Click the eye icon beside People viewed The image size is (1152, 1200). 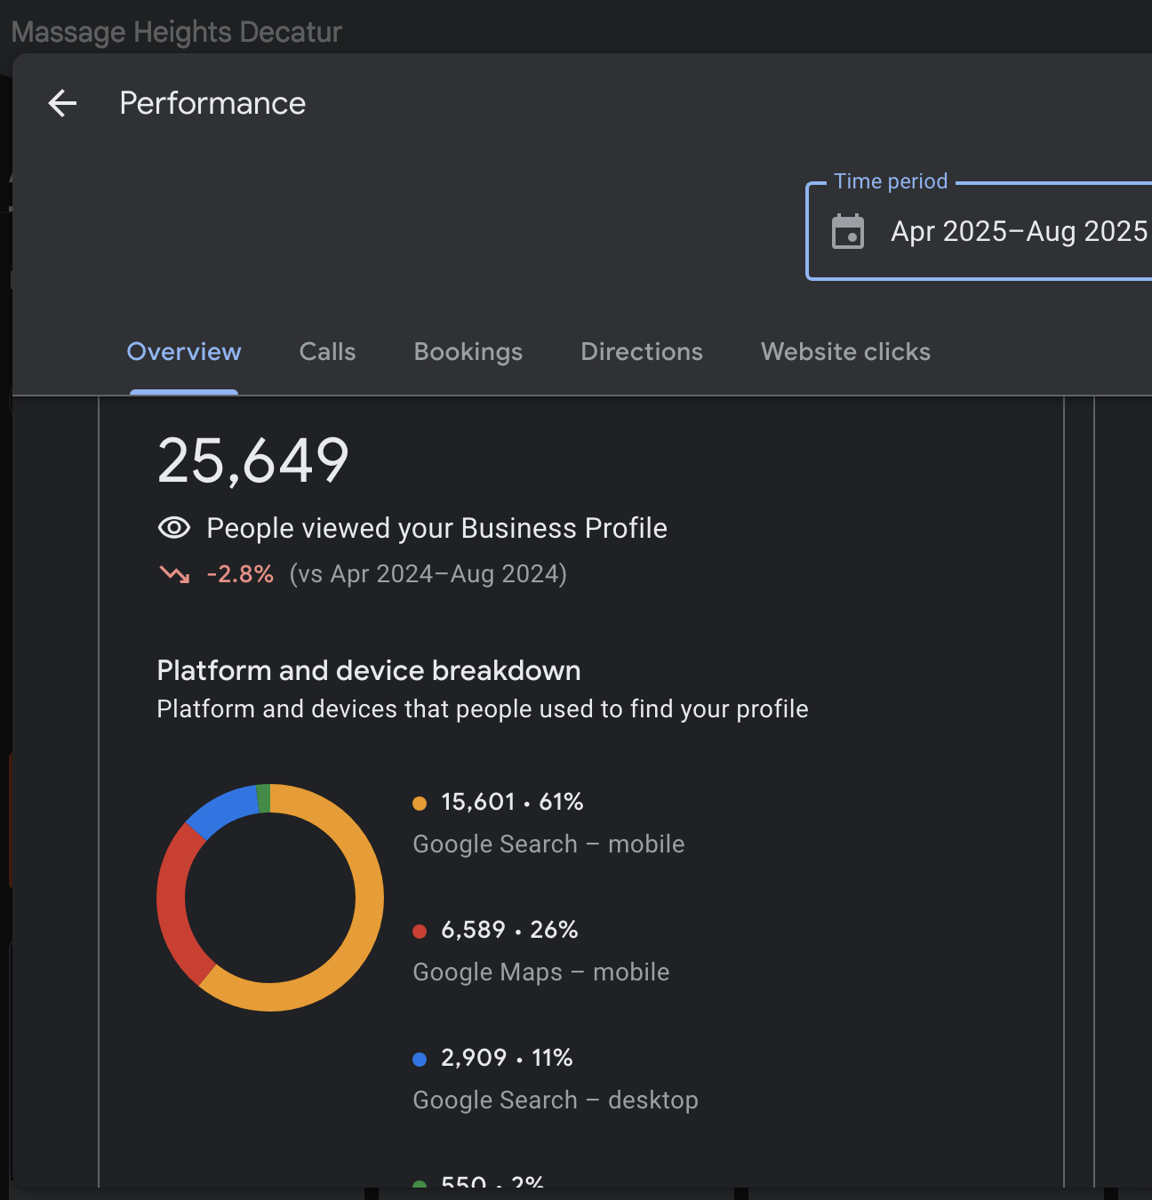[174, 528]
